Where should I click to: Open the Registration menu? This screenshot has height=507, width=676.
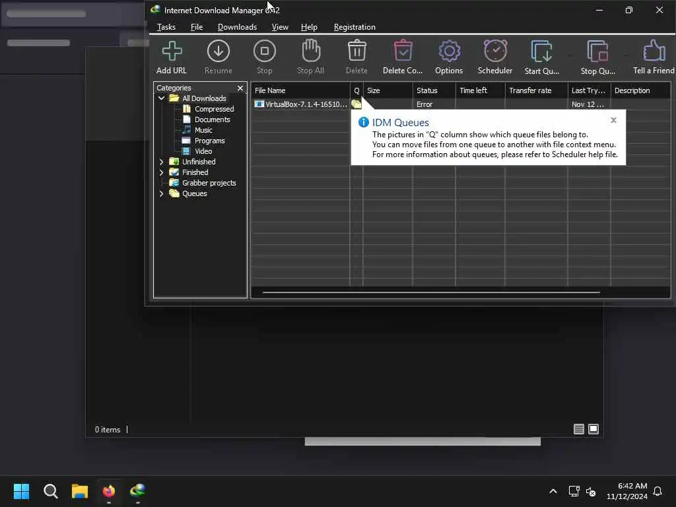tap(355, 26)
